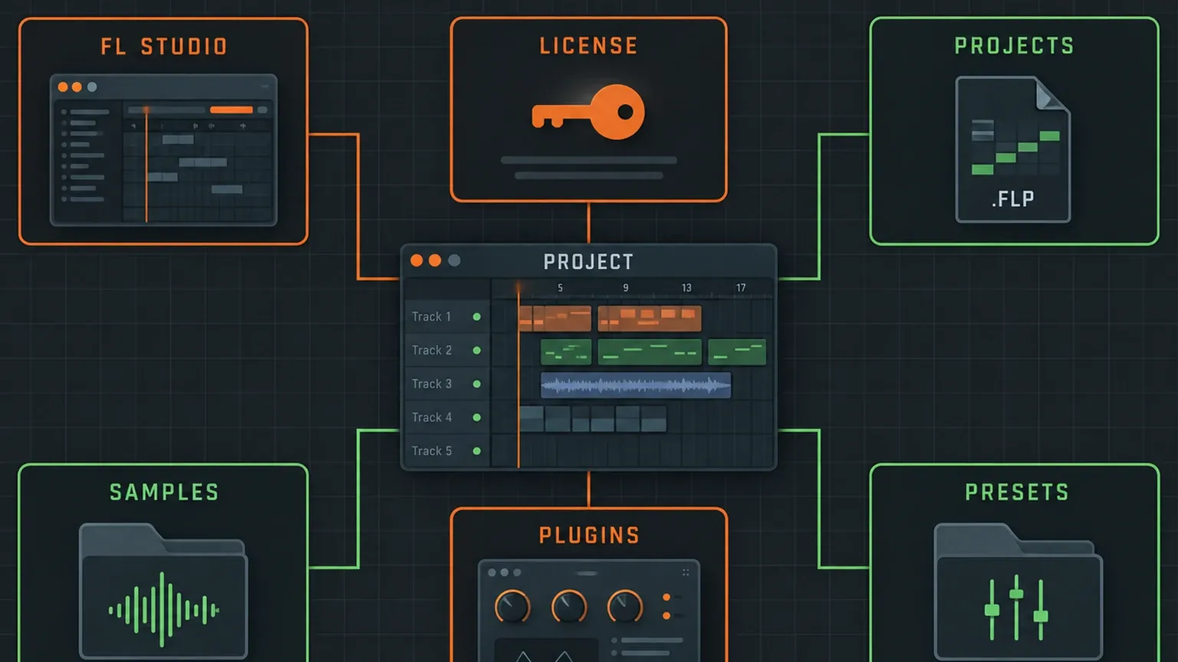This screenshot has height=662, width=1178.
Task: Select the first green clip on Track 2
Action: tap(566, 352)
